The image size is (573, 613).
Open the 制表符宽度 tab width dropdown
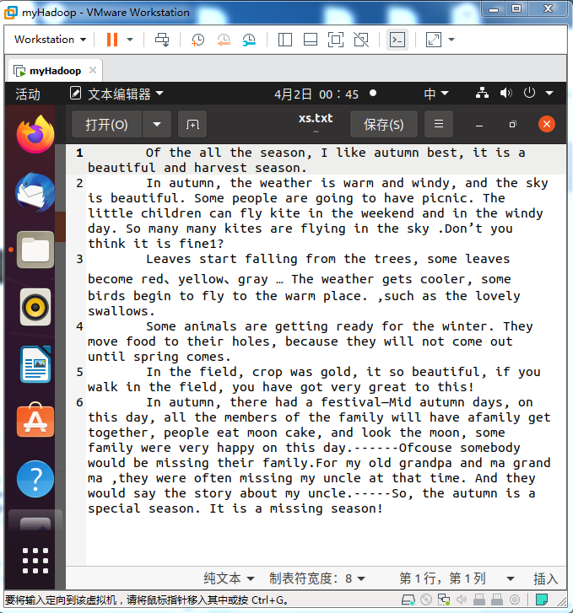coord(317,578)
